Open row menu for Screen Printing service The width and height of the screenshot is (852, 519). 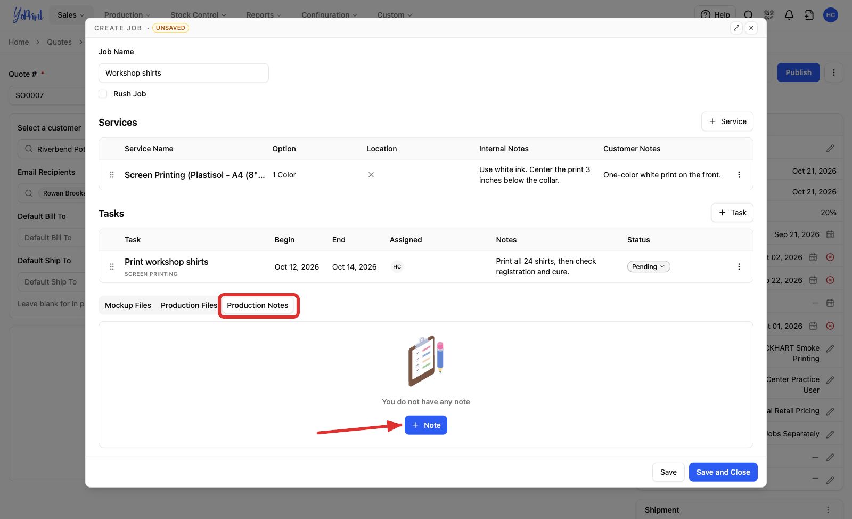(739, 175)
